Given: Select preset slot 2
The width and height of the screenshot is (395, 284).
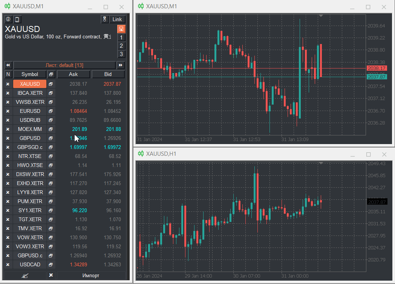Looking at the screenshot, I should (121, 46).
